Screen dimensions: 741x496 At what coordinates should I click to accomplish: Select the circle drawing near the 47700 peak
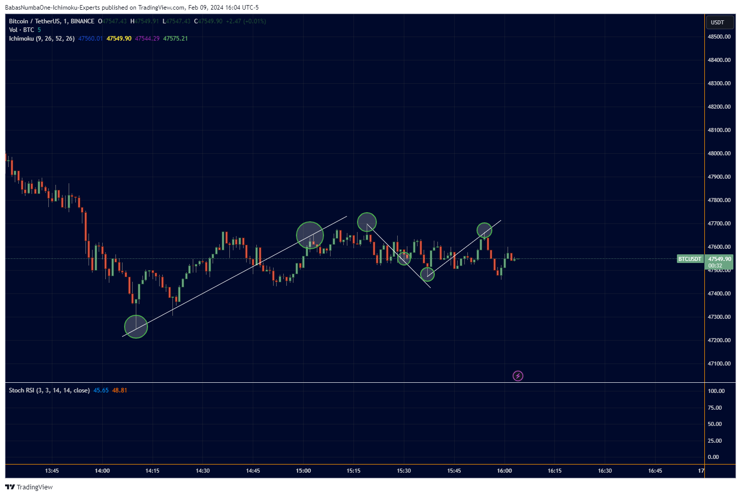coord(367,222)
